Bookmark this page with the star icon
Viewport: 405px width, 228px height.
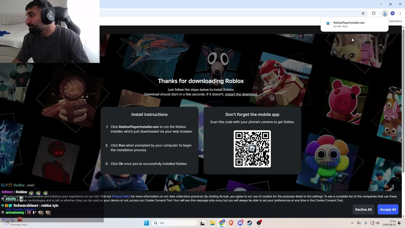pyautogui.click(x=363, y=13)
